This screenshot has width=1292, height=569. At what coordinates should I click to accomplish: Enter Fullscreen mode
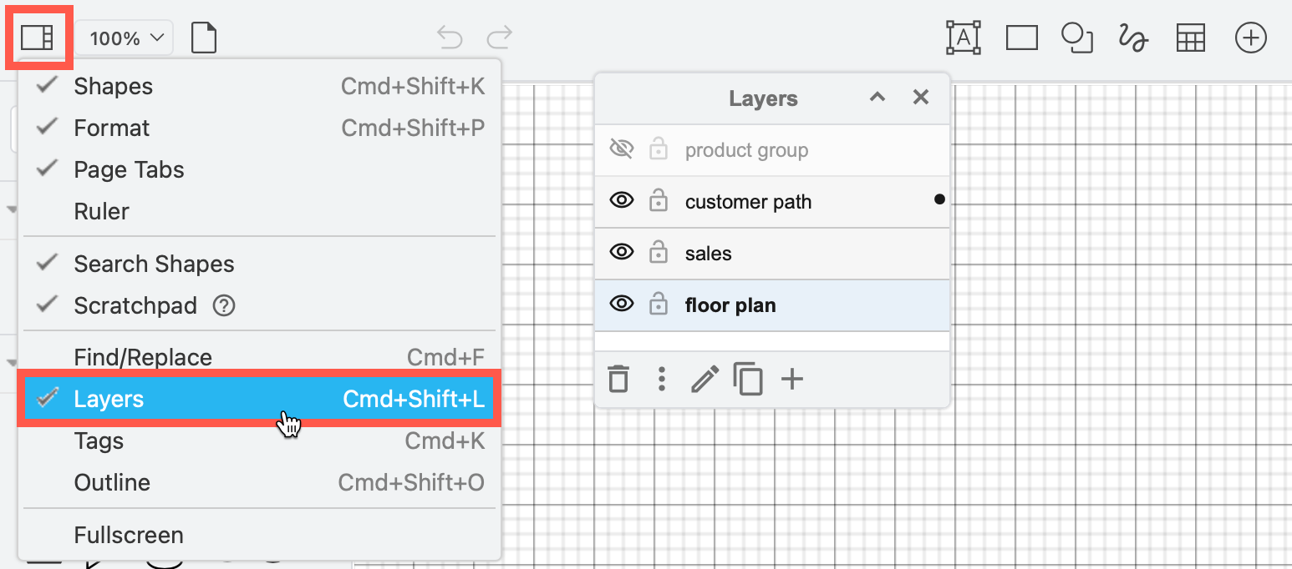[128, 535]
